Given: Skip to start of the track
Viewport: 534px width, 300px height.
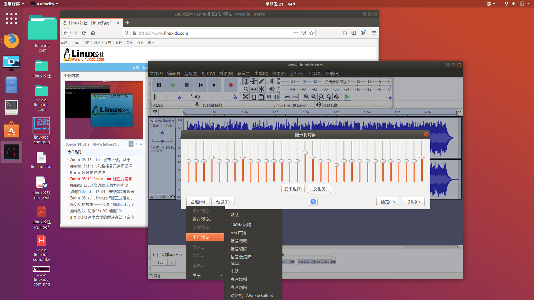Looking at the screenshot, I should (x=201, y=85).
